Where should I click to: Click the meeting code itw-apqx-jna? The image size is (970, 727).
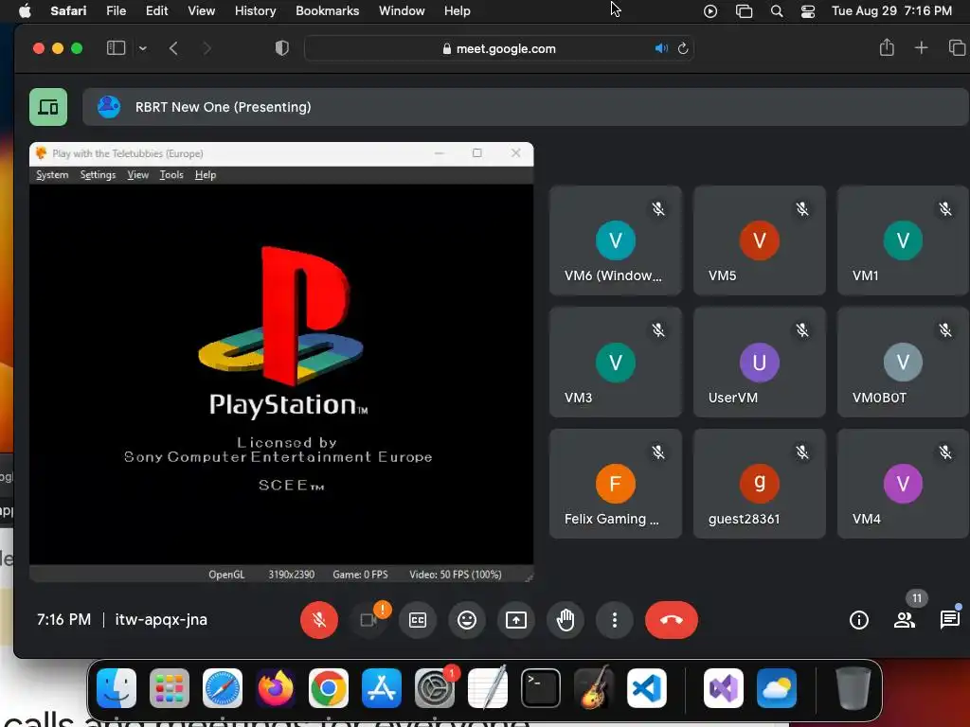coord(161,619)
